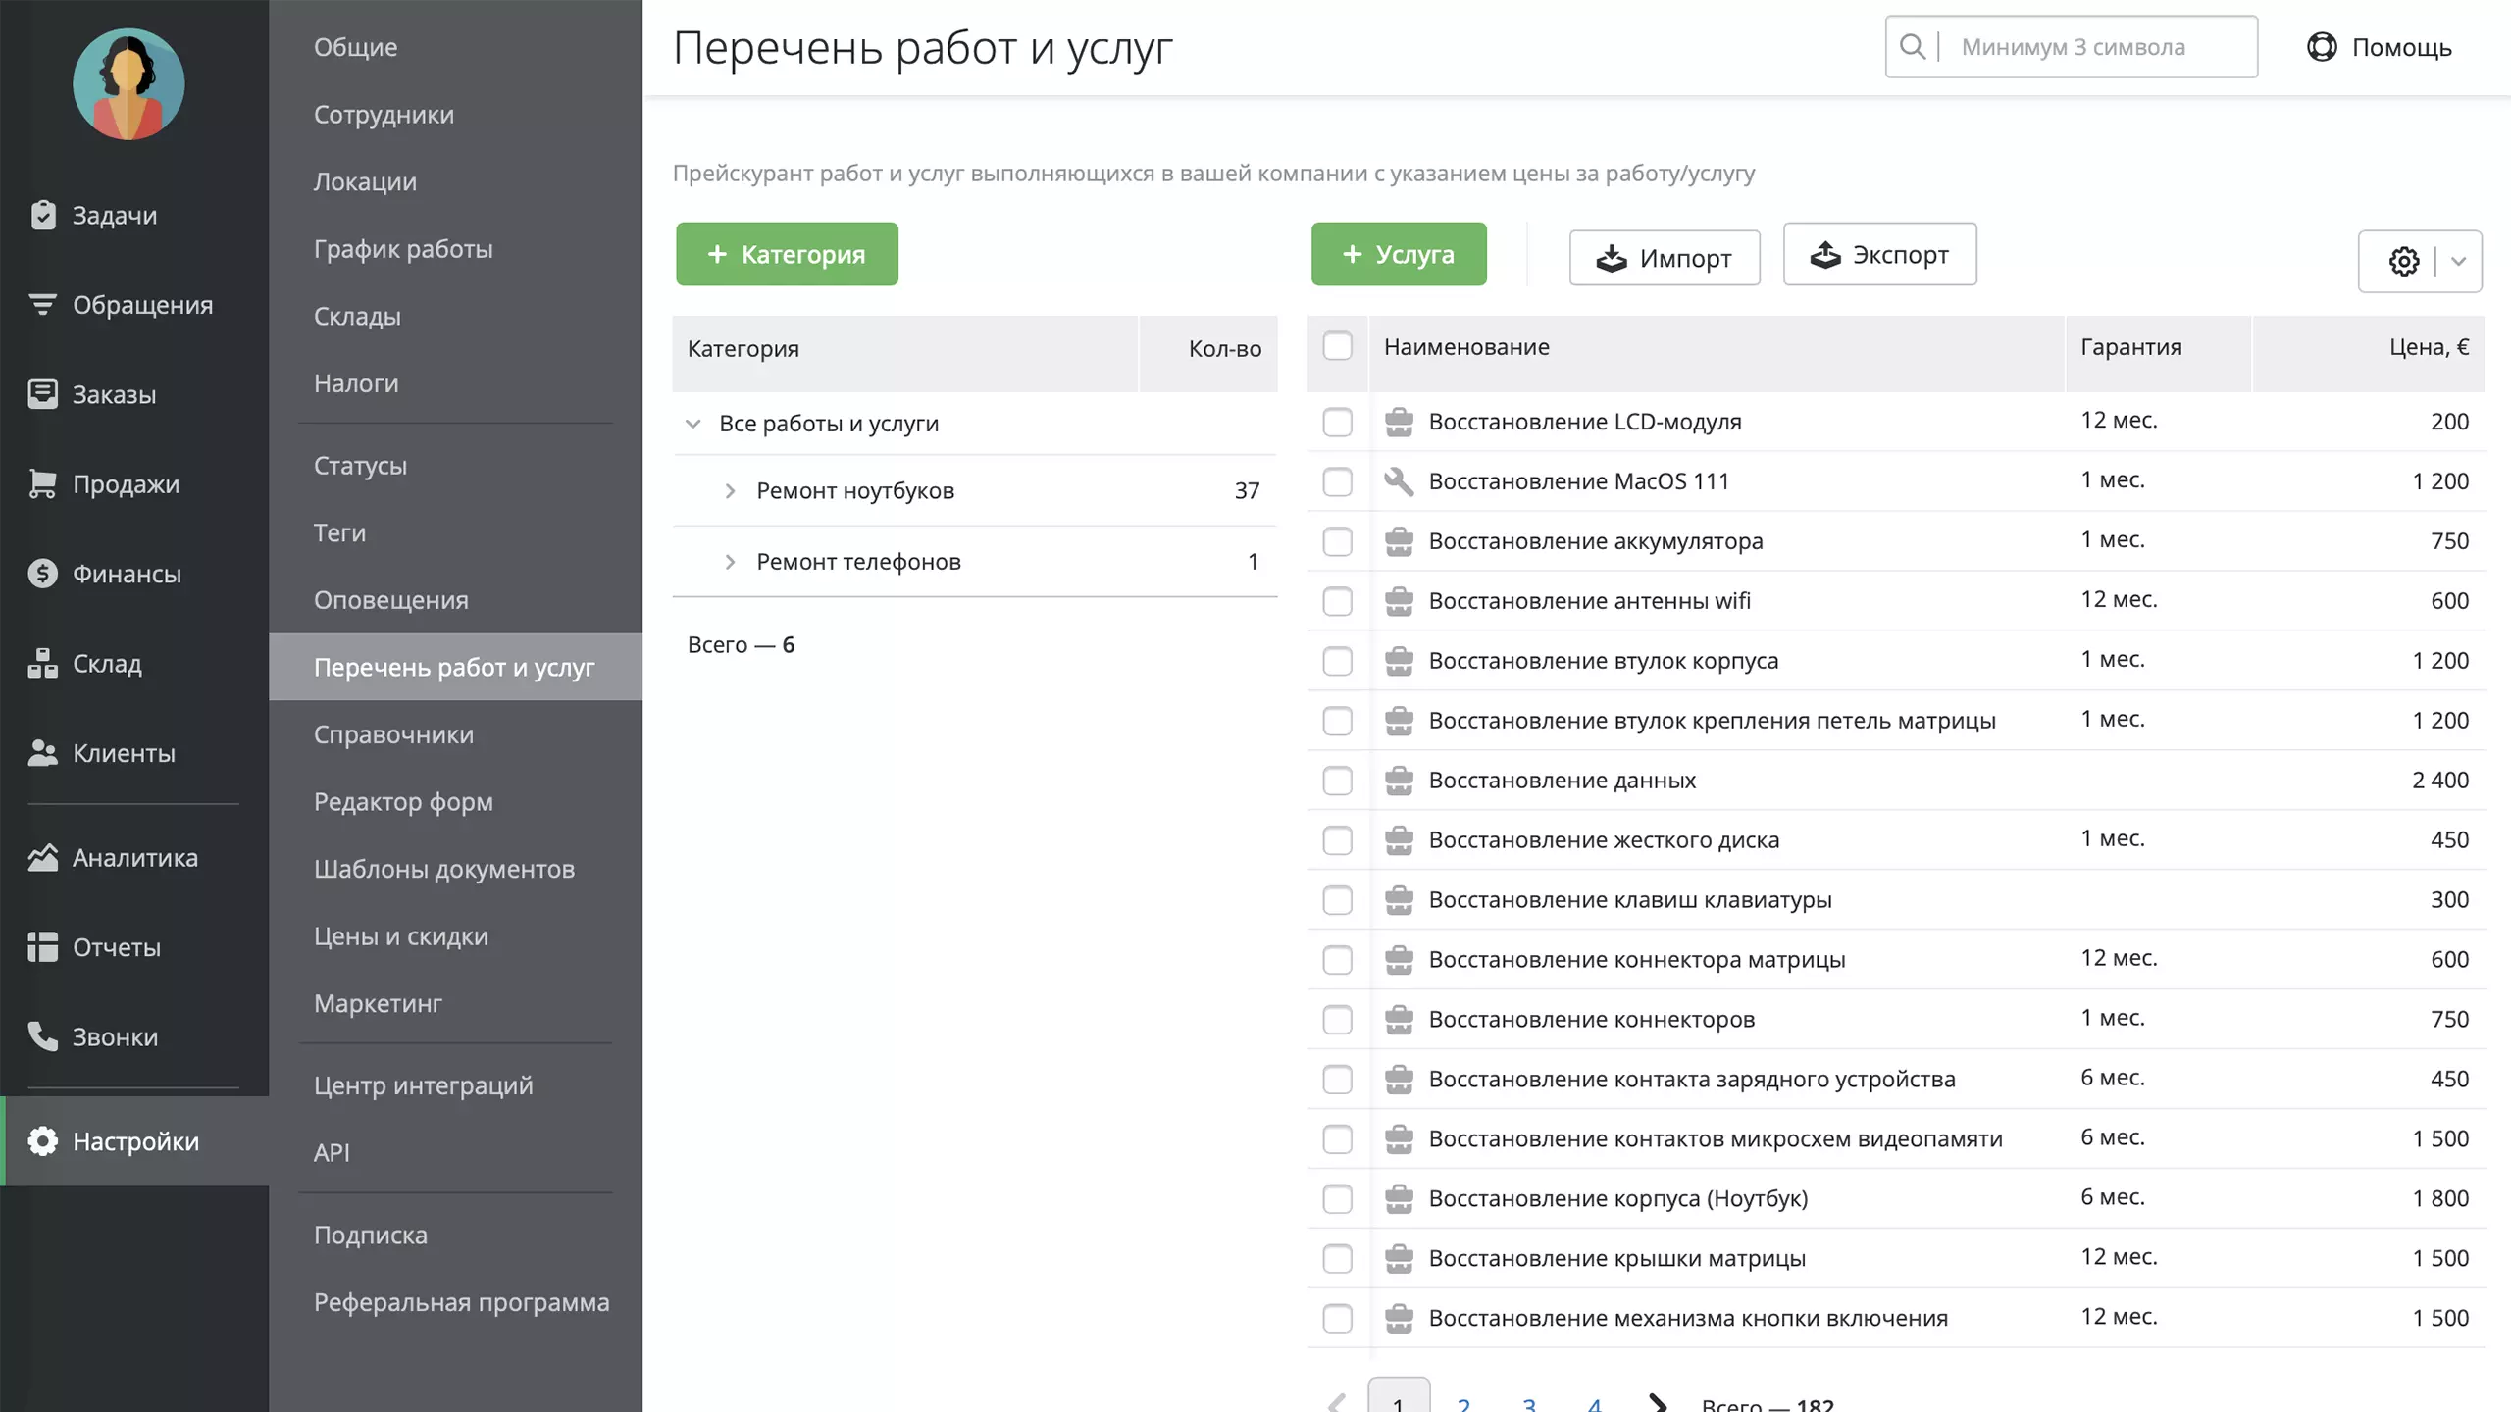Viewport: 2511px width, 1412px height.
Task: Click the Звонки phone icon
Action: coord(42,1036)
